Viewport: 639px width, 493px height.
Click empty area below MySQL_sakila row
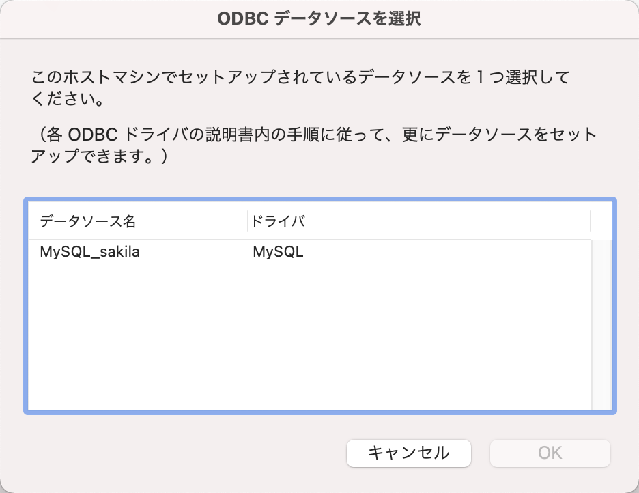click(102, 307)
